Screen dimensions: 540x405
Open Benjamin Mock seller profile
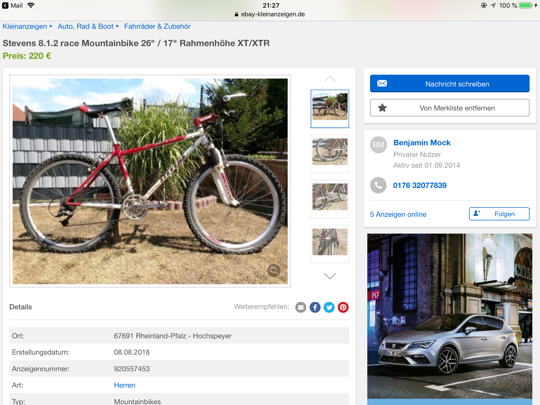point(422,143)
